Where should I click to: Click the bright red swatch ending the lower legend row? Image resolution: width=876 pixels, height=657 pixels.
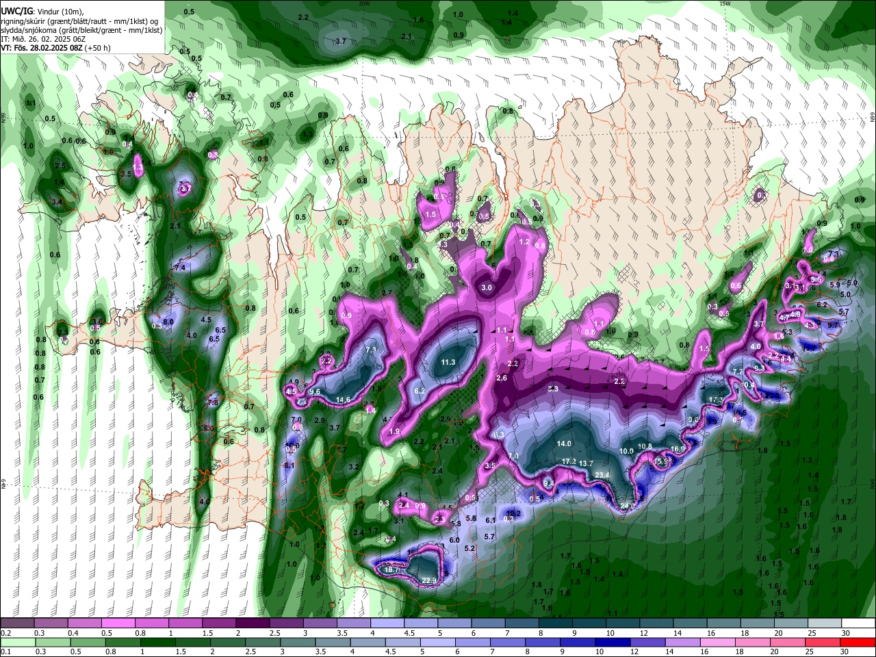(857, 643)
